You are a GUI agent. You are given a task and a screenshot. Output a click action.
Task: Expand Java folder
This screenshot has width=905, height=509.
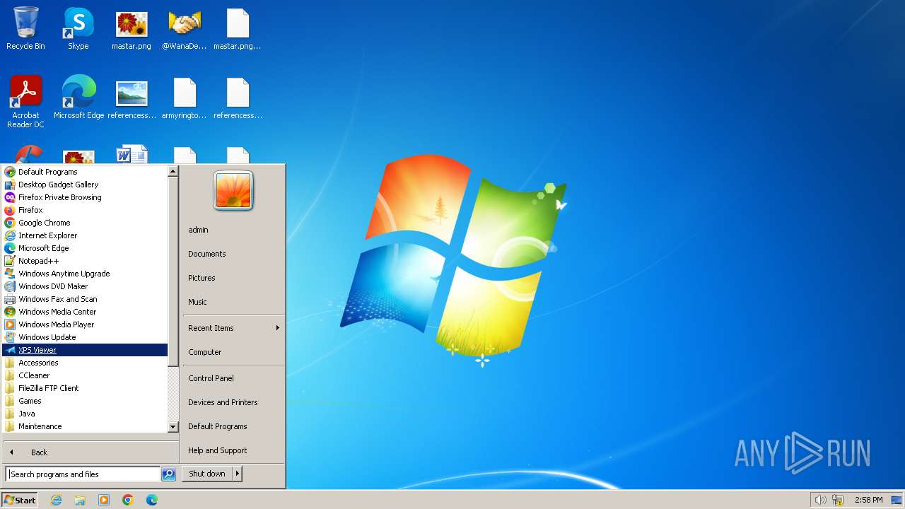(85, 414)
